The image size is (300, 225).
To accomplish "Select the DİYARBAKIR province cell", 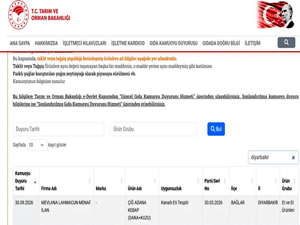I will (268, 210).
